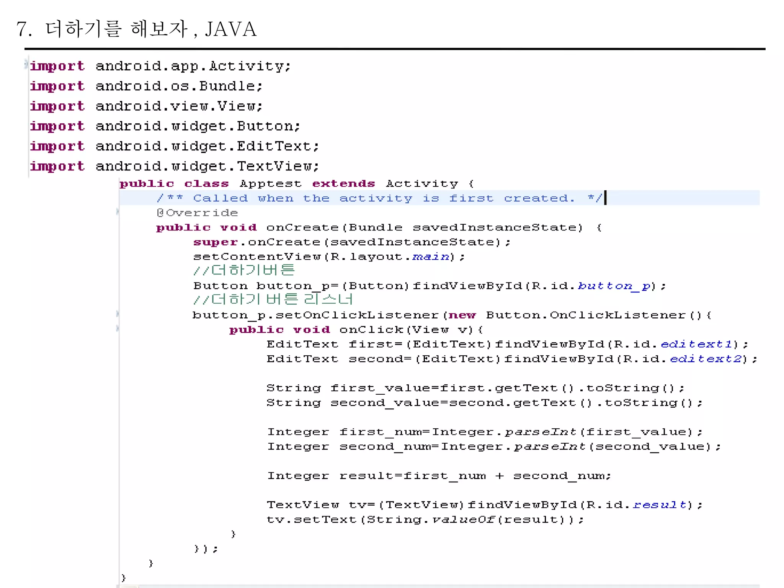
Task: Click 'public void onCreate(Bundle savedInstanceState)' line
Action: pos(379,227)
